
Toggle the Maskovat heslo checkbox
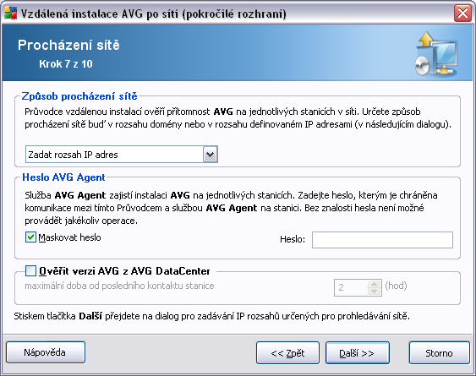tap(30, 237)
